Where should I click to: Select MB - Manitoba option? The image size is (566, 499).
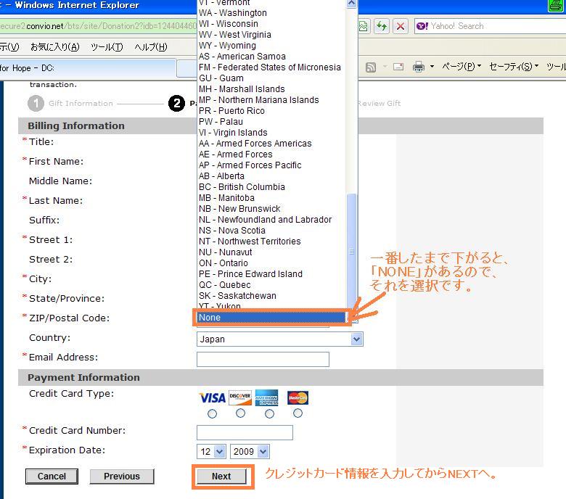pos(271,198)
